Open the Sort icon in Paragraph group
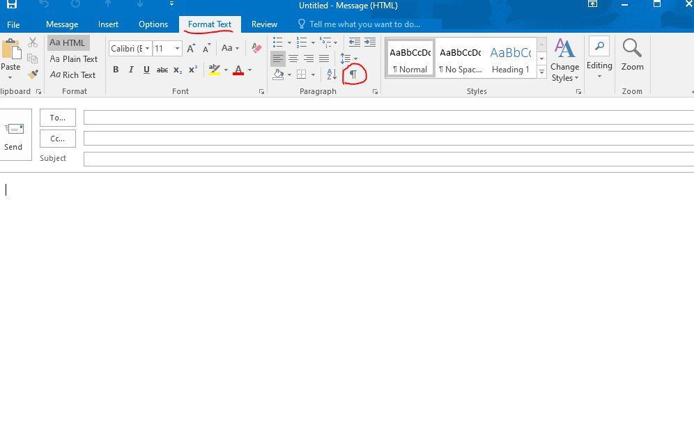Screen dimensions: 694x438 [x=330, y=75]
